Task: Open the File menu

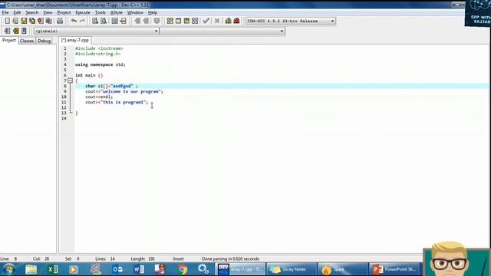Action: (x=5, y=12)
